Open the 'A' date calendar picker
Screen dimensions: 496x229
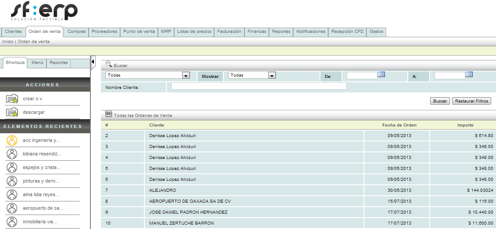click(x=469, y=74)
